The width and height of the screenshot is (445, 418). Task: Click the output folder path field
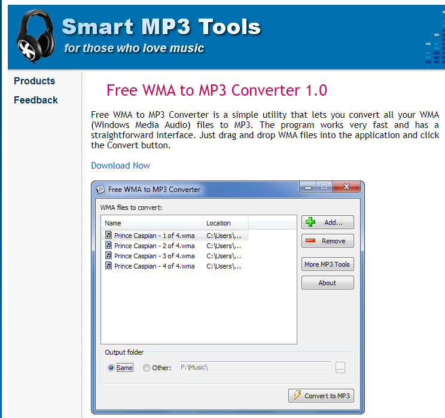coord(255,368)
